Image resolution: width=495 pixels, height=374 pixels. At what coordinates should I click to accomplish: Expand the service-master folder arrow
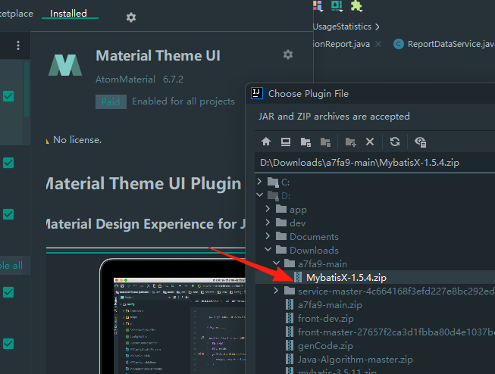coord(276,291)
